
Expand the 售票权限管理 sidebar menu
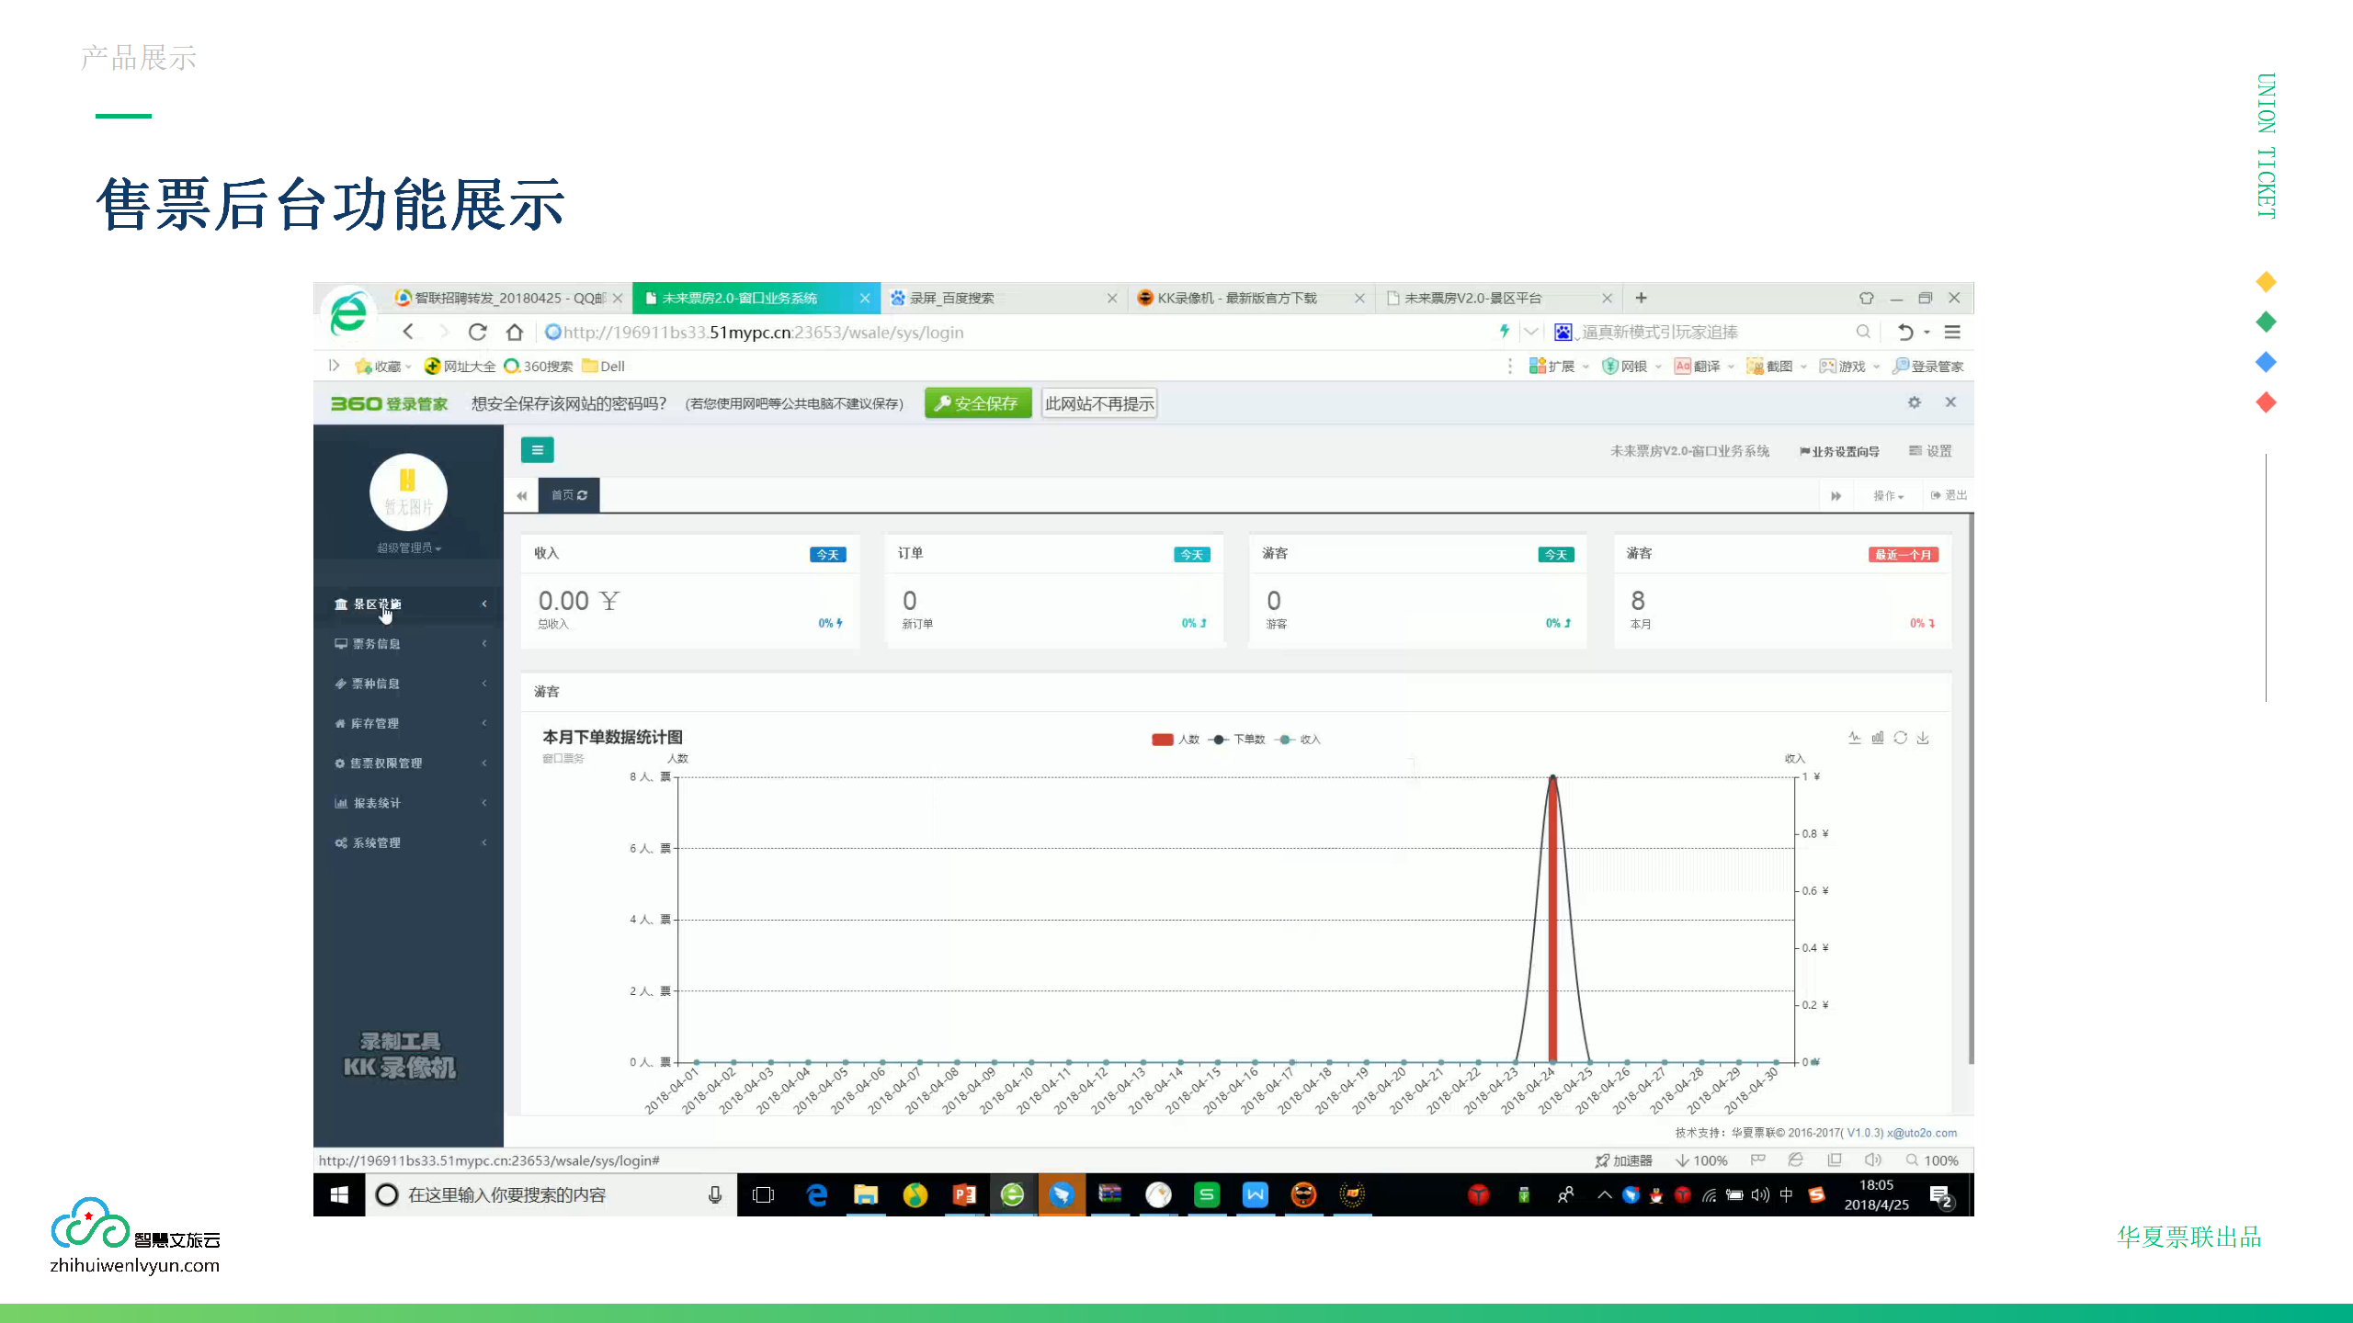(409, 763)
